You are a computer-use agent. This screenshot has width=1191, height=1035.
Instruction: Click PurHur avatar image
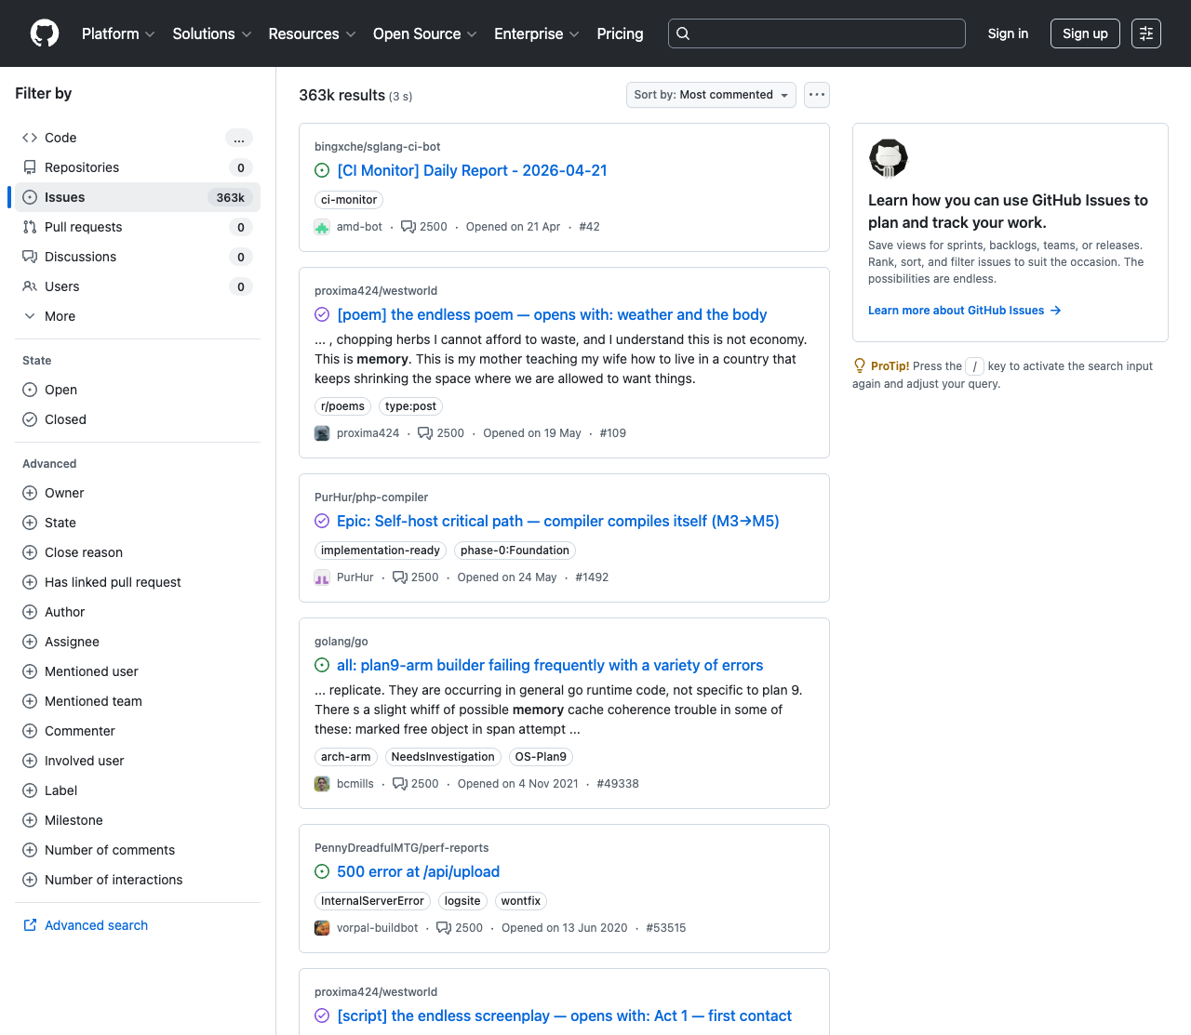point(322,577)
